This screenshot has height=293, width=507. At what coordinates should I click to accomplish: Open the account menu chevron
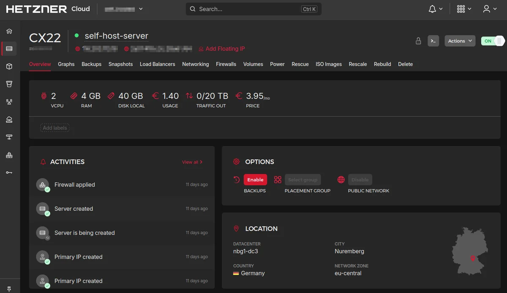tap(494, 8)
